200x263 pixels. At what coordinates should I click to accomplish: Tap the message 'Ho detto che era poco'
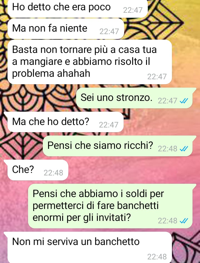77,8
